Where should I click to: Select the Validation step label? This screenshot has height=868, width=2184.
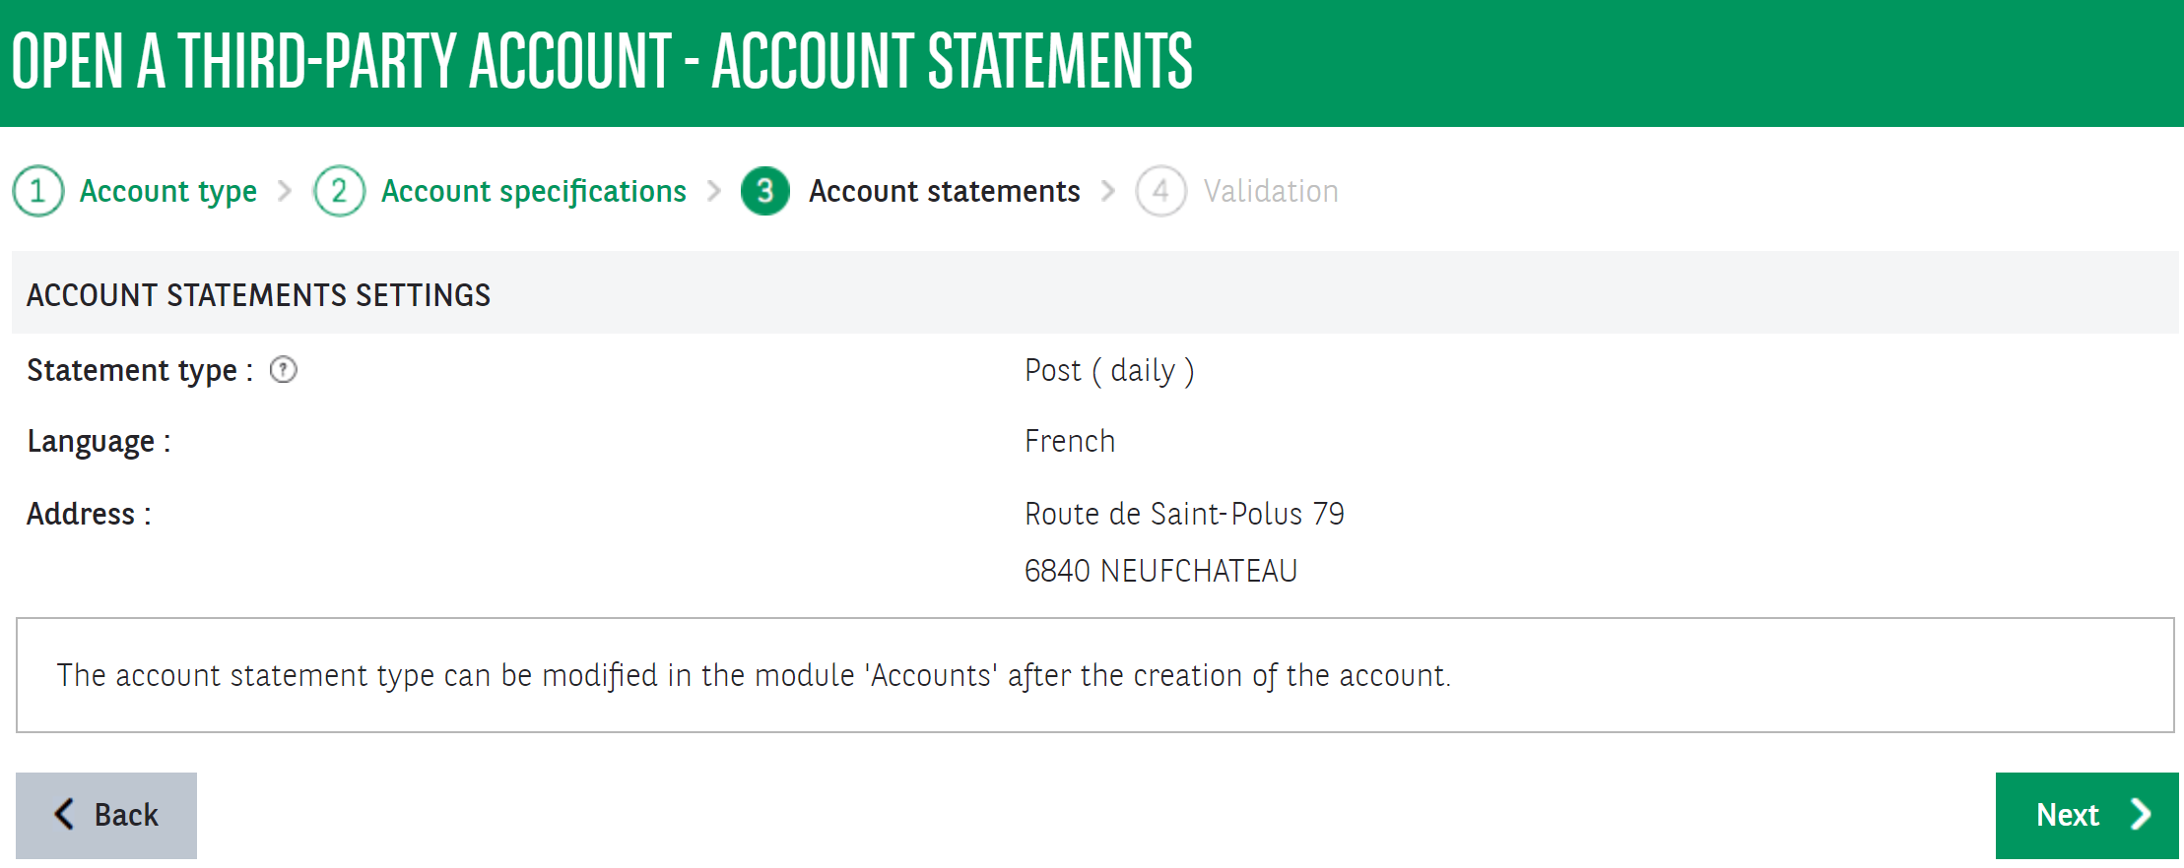[x=1271, y=191]
